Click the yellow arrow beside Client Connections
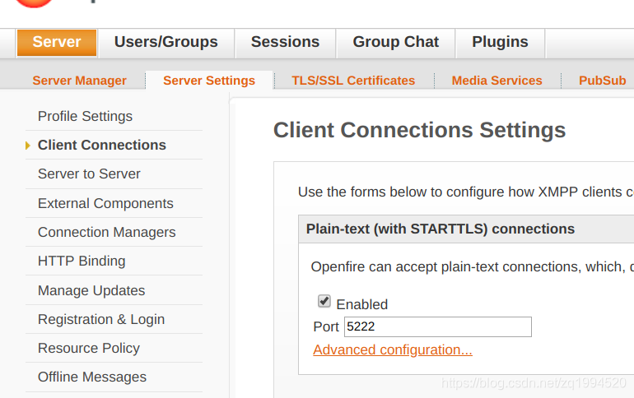This screenshot has width=634, height=398. tap(27, 146)
